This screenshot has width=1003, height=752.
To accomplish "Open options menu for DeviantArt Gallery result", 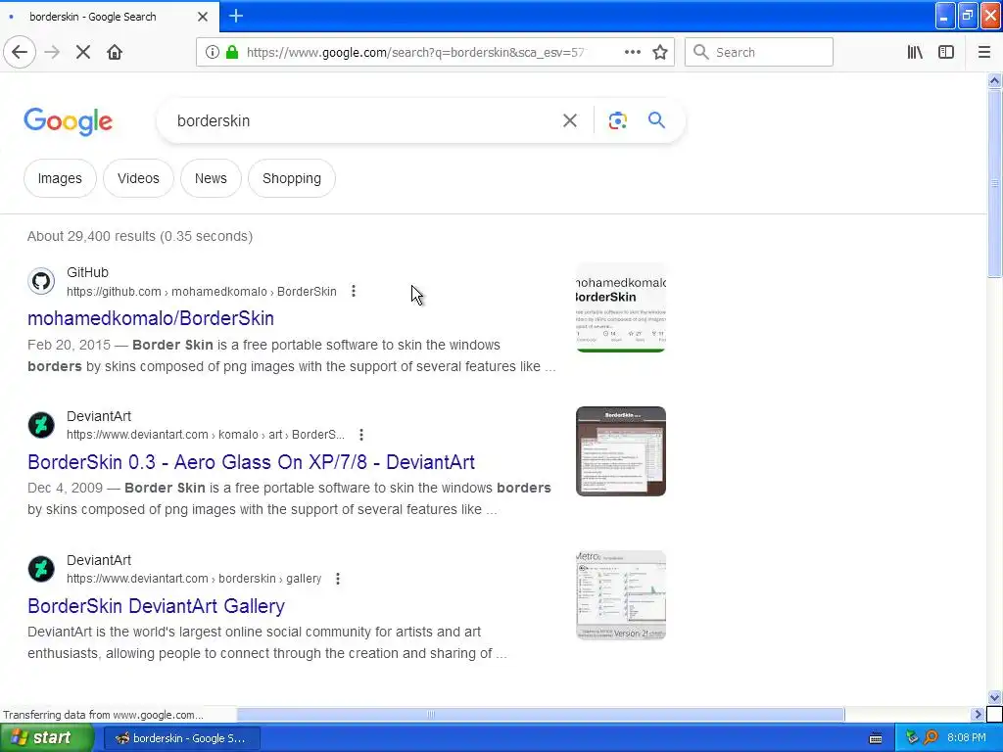I will 337,579.
